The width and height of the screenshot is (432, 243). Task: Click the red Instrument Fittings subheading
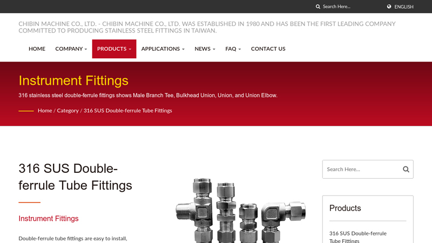[49, 219]
